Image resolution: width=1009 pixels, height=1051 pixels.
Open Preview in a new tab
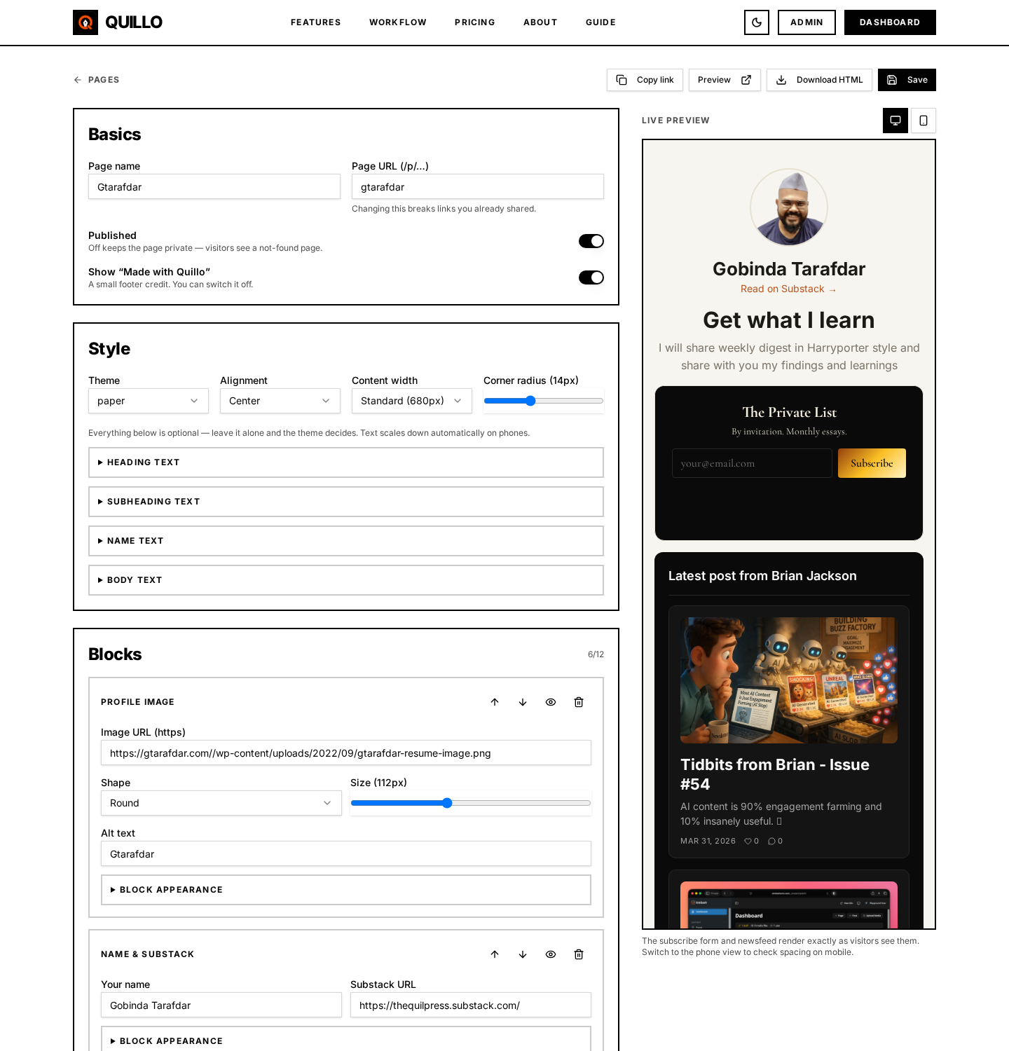725,80
